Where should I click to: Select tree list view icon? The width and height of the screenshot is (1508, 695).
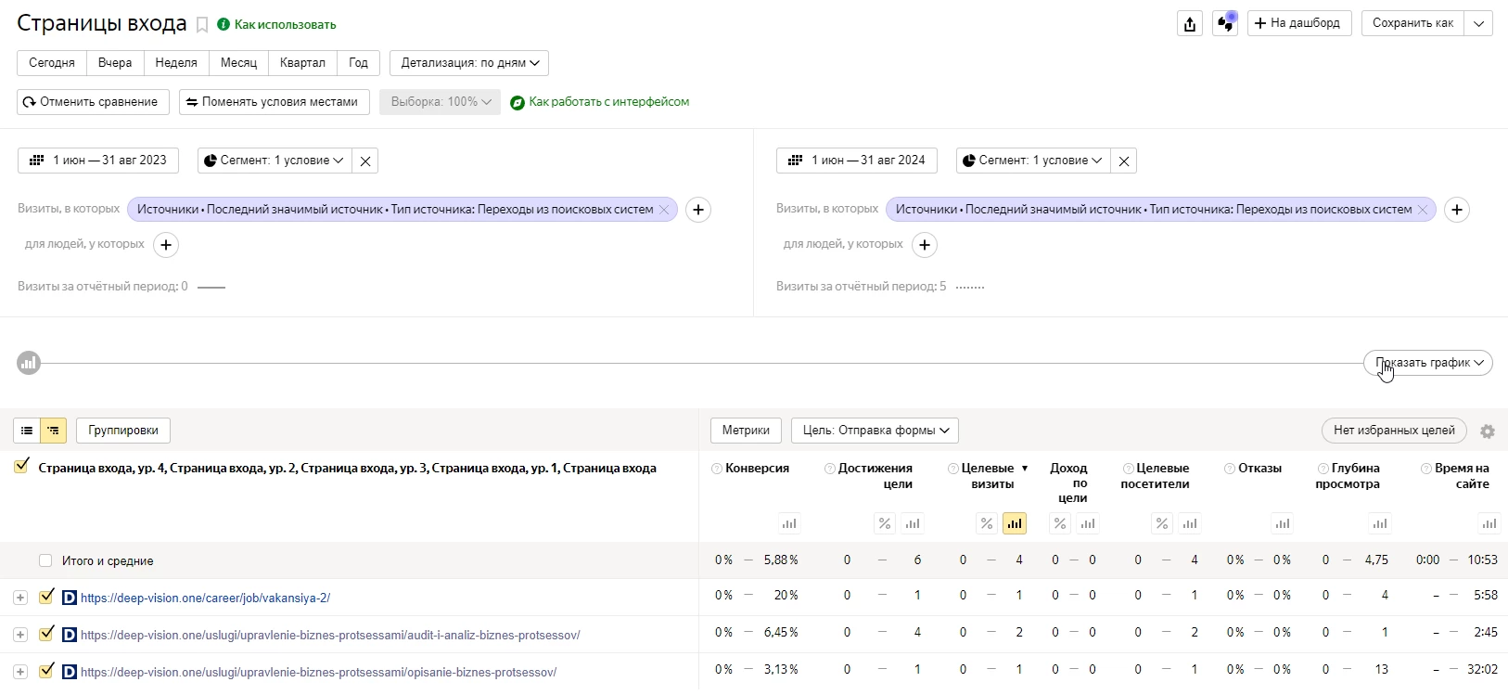click(53, 431)
